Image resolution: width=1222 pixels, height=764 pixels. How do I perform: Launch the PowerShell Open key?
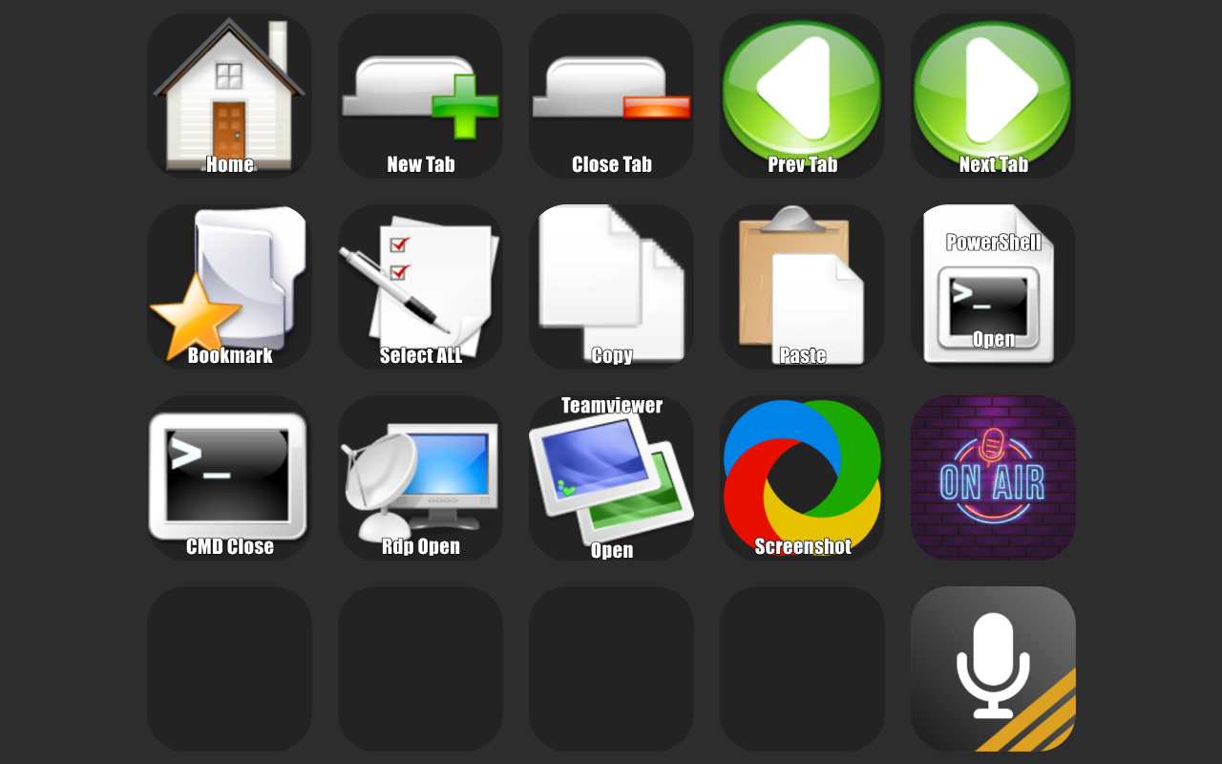pos(993,286)
